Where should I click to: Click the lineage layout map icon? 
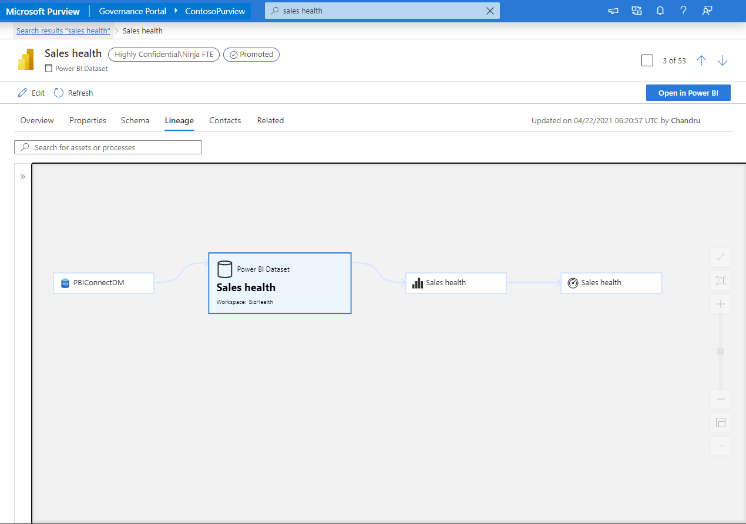(x=721, y=422)
